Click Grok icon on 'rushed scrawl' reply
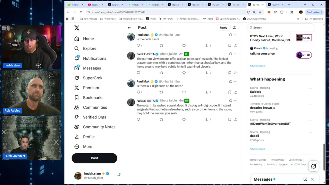The image size is (329, 185). click(x=231, y=100)
